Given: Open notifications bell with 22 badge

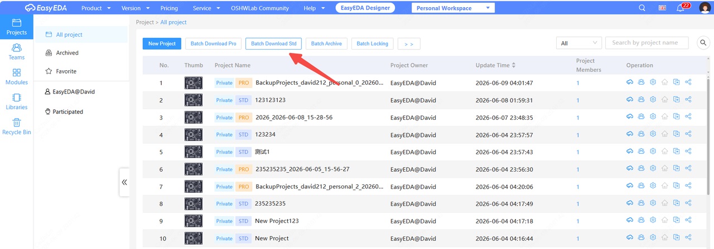Looking at the screenshot, I should 680,8.
